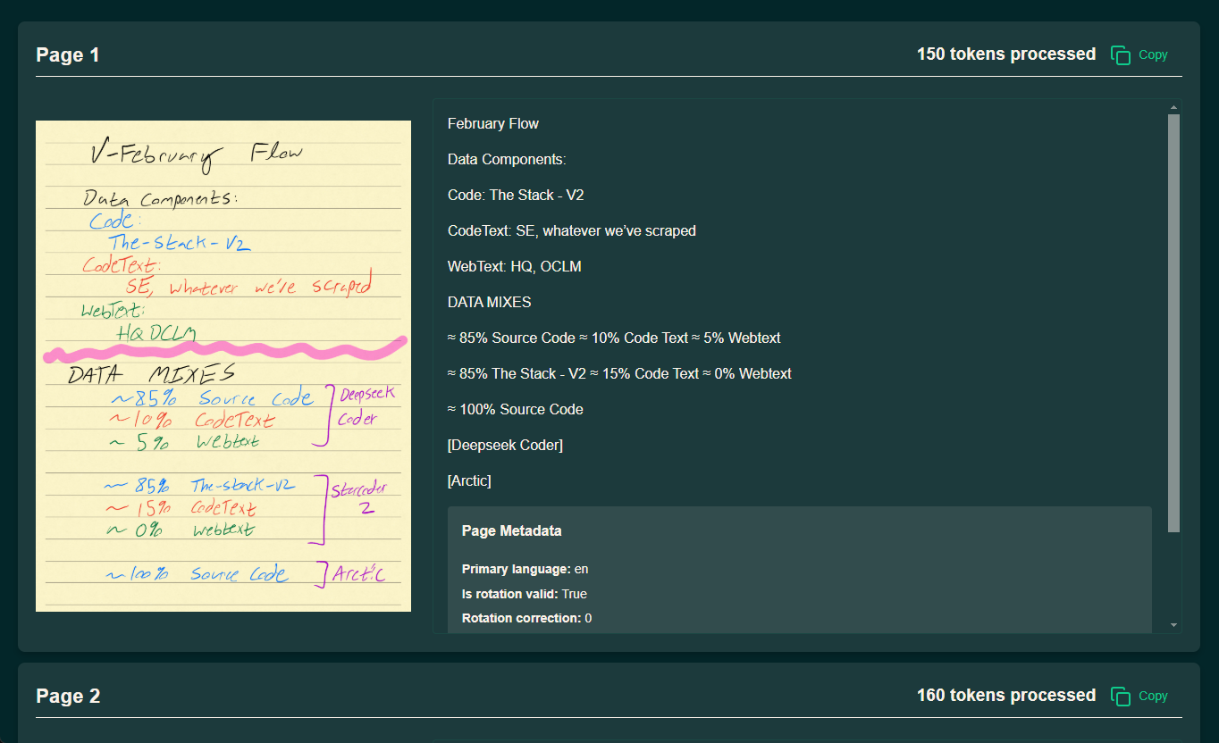
Task: Click 'CodeText: SE, whatever we've scraped' line
Action: click(x=572, y=230)
